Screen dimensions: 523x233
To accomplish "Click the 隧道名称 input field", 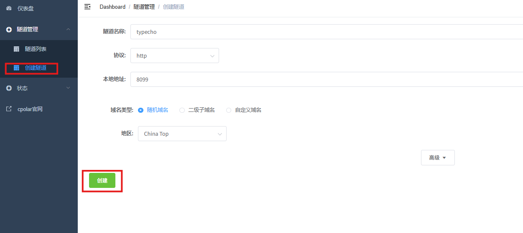I will click(326, 32).
